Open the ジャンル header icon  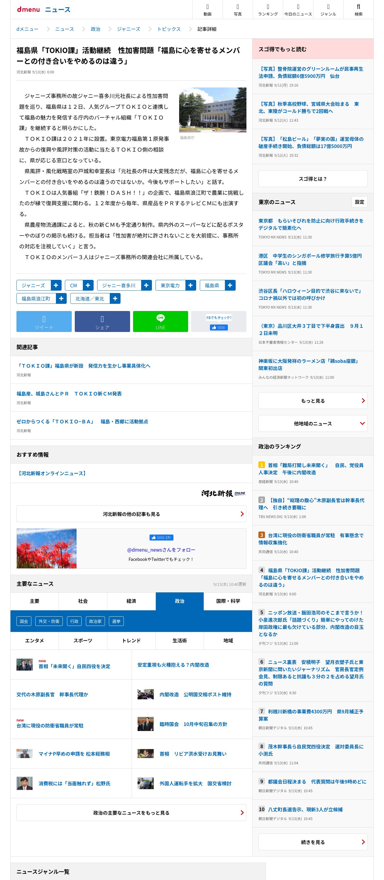pyautogui.click(x=328, y=10)
